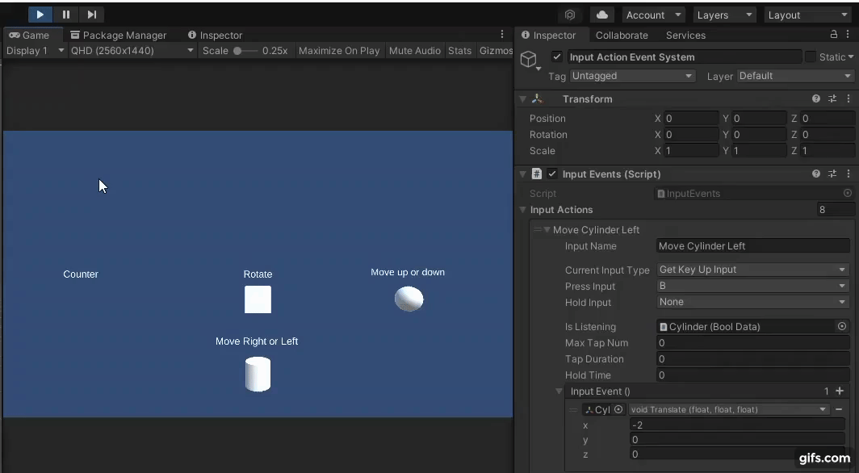Collapse the Input Actions foldout
The height and width of the screenshot is (473, 859).
point(523,210)
